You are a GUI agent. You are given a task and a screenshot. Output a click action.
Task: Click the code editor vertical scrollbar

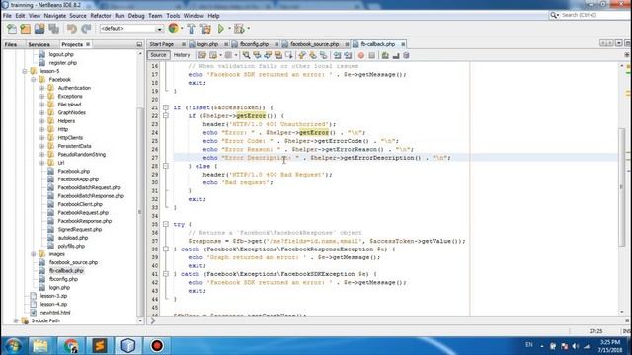pyautogui.click(x=622, y=188)
